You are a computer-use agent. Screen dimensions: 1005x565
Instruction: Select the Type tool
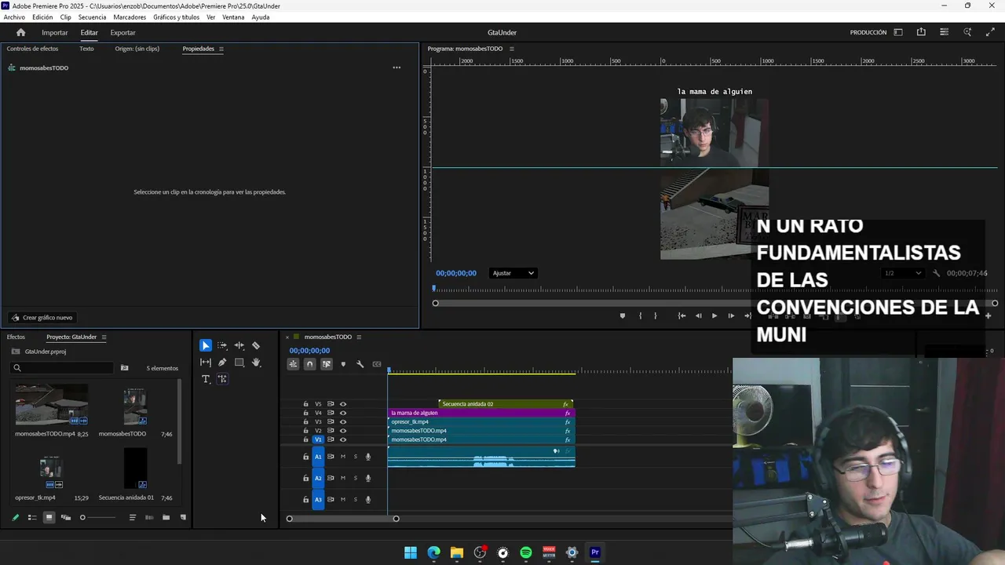(x=206, y=379)
